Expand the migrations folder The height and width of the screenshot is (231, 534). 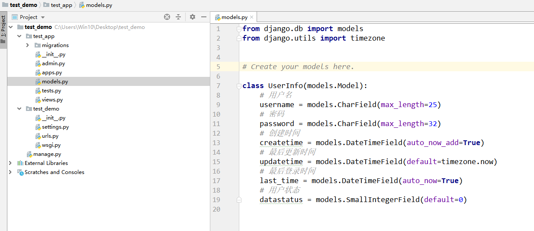coord(28,45)
